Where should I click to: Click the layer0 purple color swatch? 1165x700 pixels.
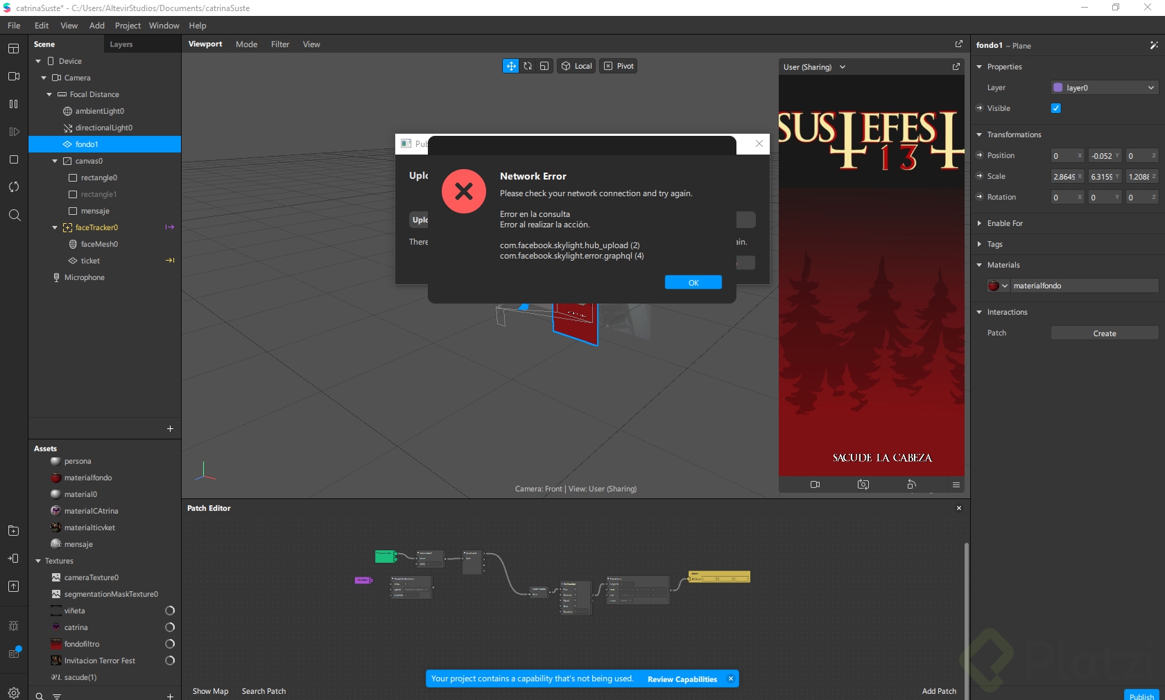tap(1058, 87)
